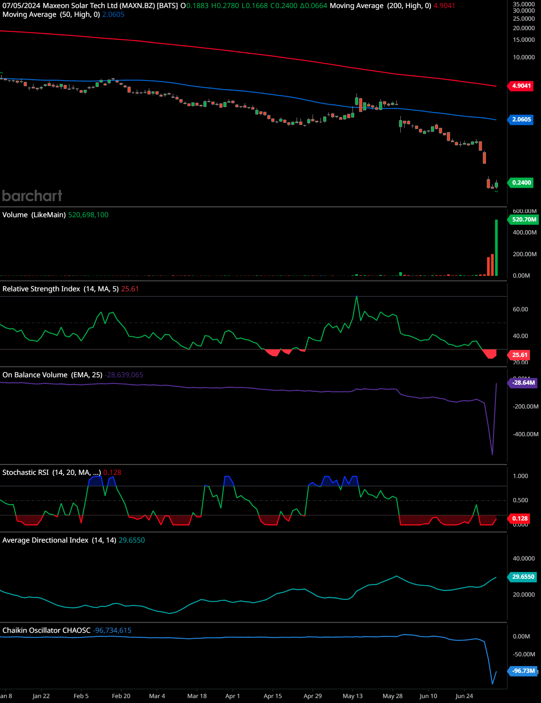Viewport: 541px width, 703px height.
Task: Click the Apr 15 date label
Action: (273, 696)
